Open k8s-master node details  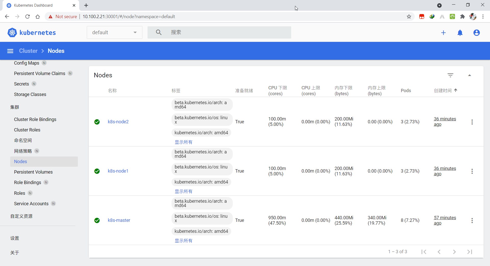(x=119, y=220)
